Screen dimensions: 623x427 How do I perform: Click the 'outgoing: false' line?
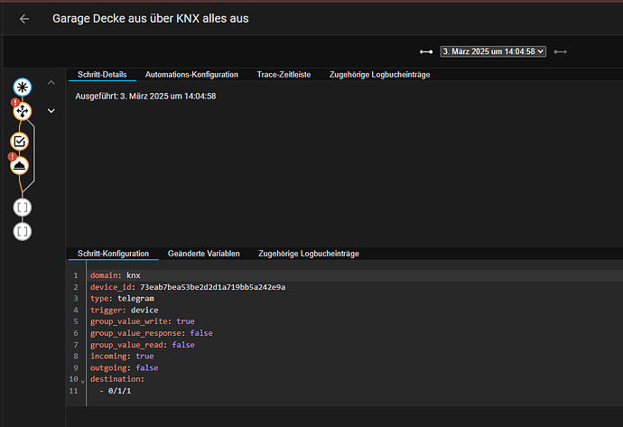pos(124,367)
